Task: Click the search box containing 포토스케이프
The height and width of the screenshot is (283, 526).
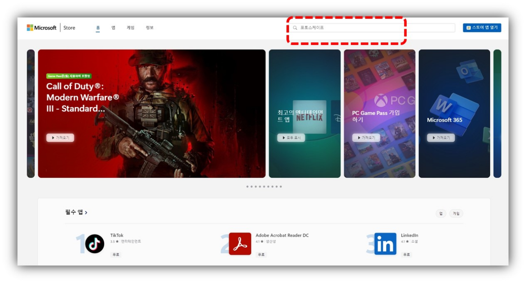Action: (373, 28)
